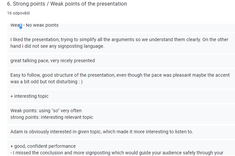The height and width of the screenshot is (156, 235).
Task: Click the question 6 heading text
Action: coord(67,4)
